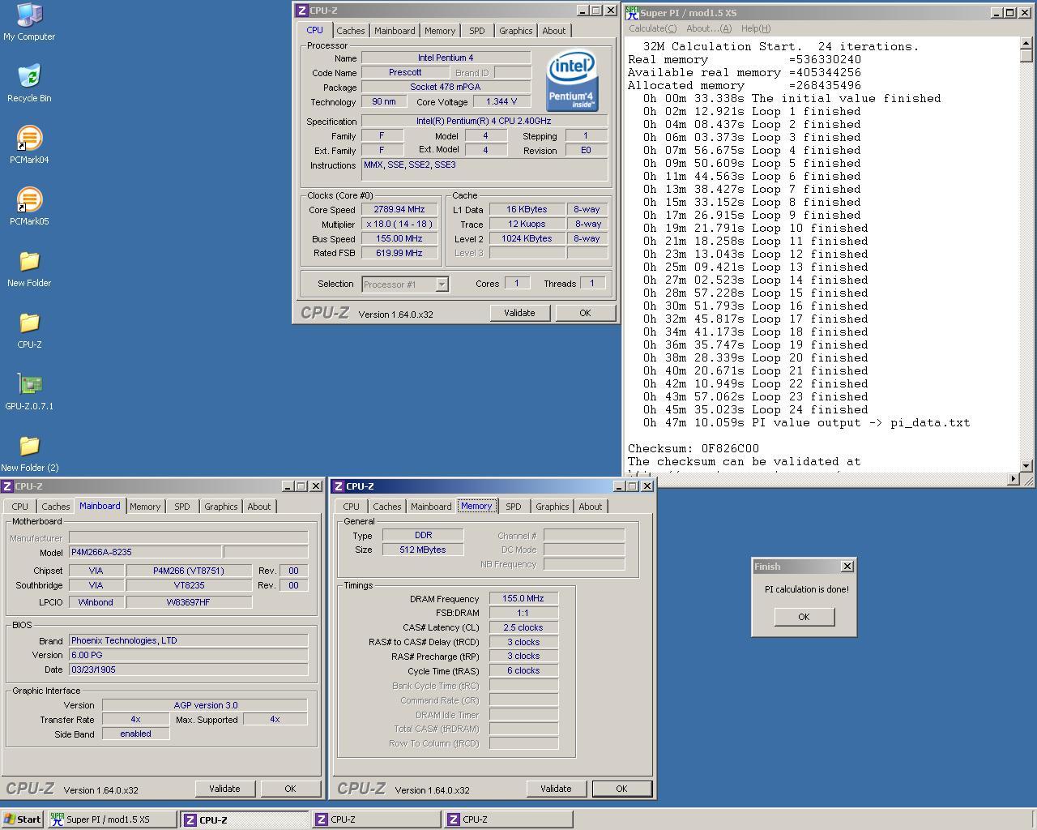Click Validate in top CPU-Z window

pos(519,313)
